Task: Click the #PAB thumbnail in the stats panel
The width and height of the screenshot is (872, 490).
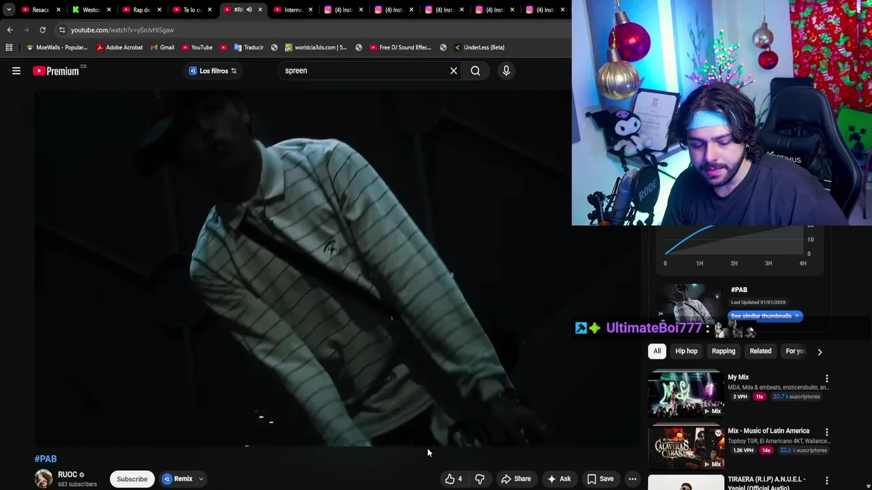Action: pos(689,304)
